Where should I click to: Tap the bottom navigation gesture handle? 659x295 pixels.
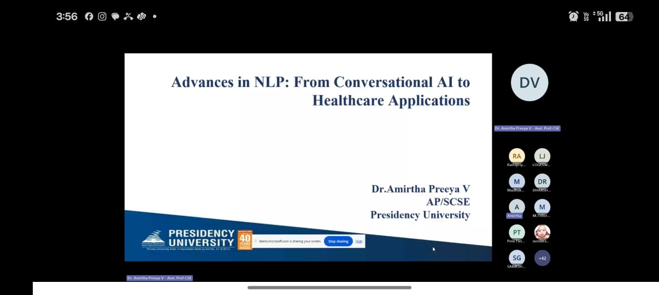tap(329, 287)
